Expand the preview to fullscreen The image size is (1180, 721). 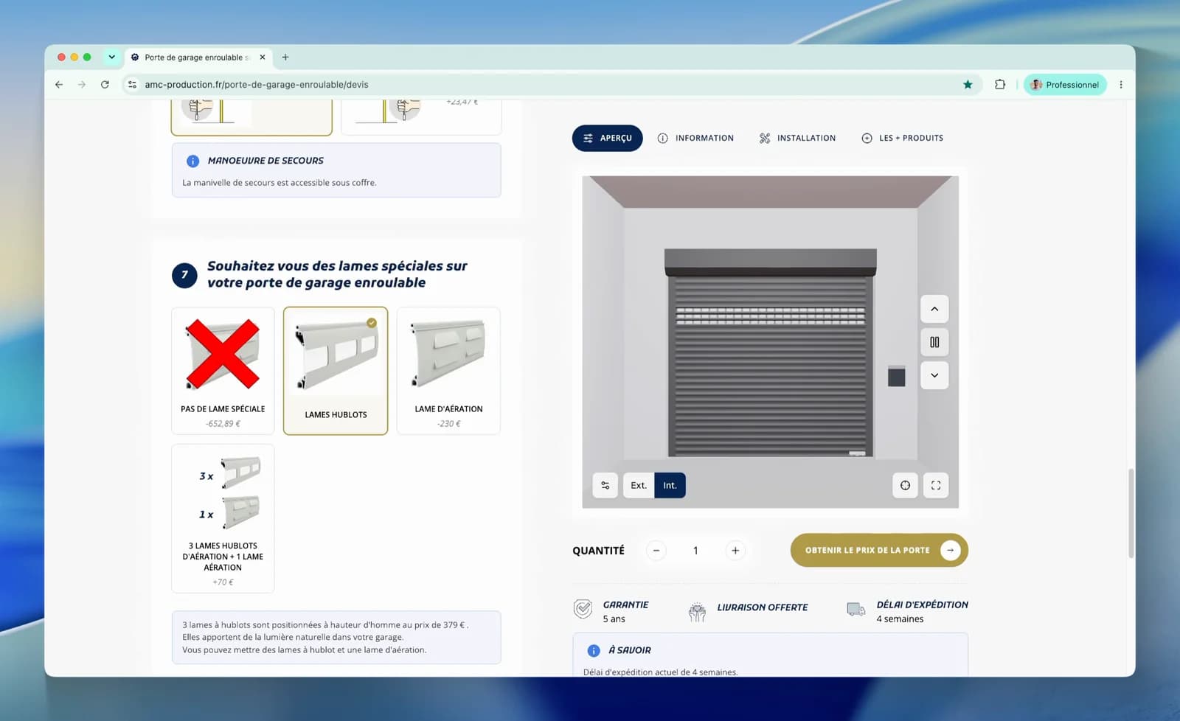(x=936, y=485)
